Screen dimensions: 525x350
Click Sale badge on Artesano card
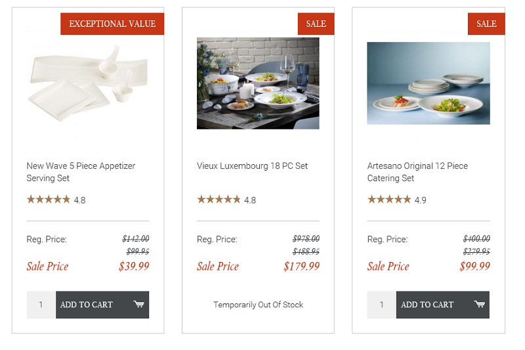pyautogui.click(x=486, y=24)
